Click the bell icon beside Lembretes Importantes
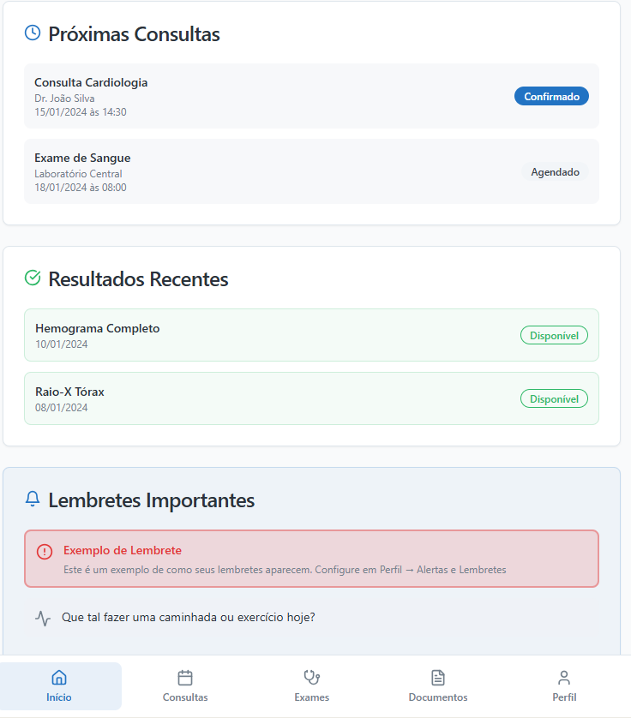The image size is (631, 718). (32, 499)
